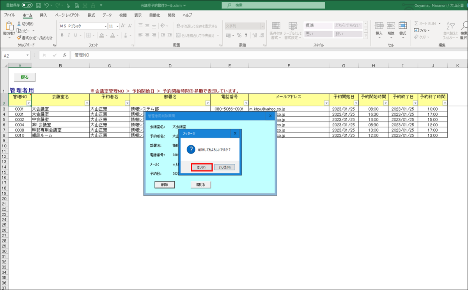The height and width of the screenshot is (290, 468).
Task: Click the Insert Function fx icon
Action: point(64,56)
